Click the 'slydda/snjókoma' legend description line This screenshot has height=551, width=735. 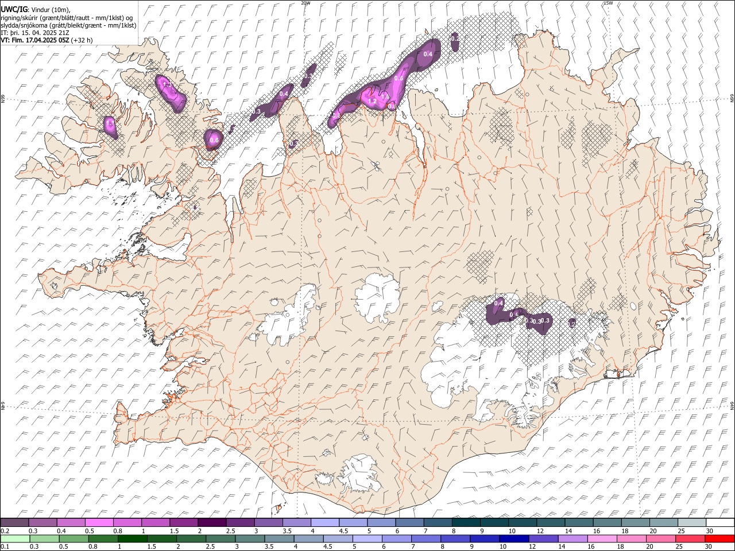click(x=68, y=25)
